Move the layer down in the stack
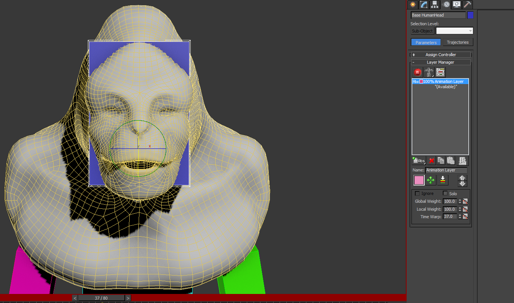This screenshot has height=303, width=514. pos(462,184)
